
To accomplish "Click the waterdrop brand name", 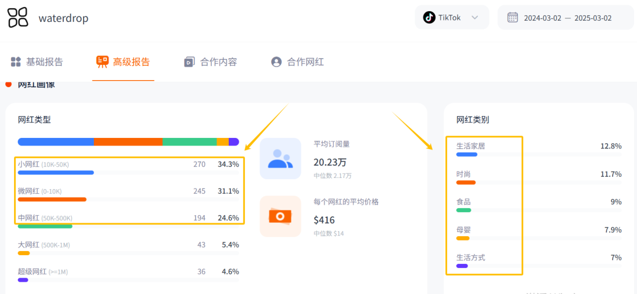I will 63,18.
